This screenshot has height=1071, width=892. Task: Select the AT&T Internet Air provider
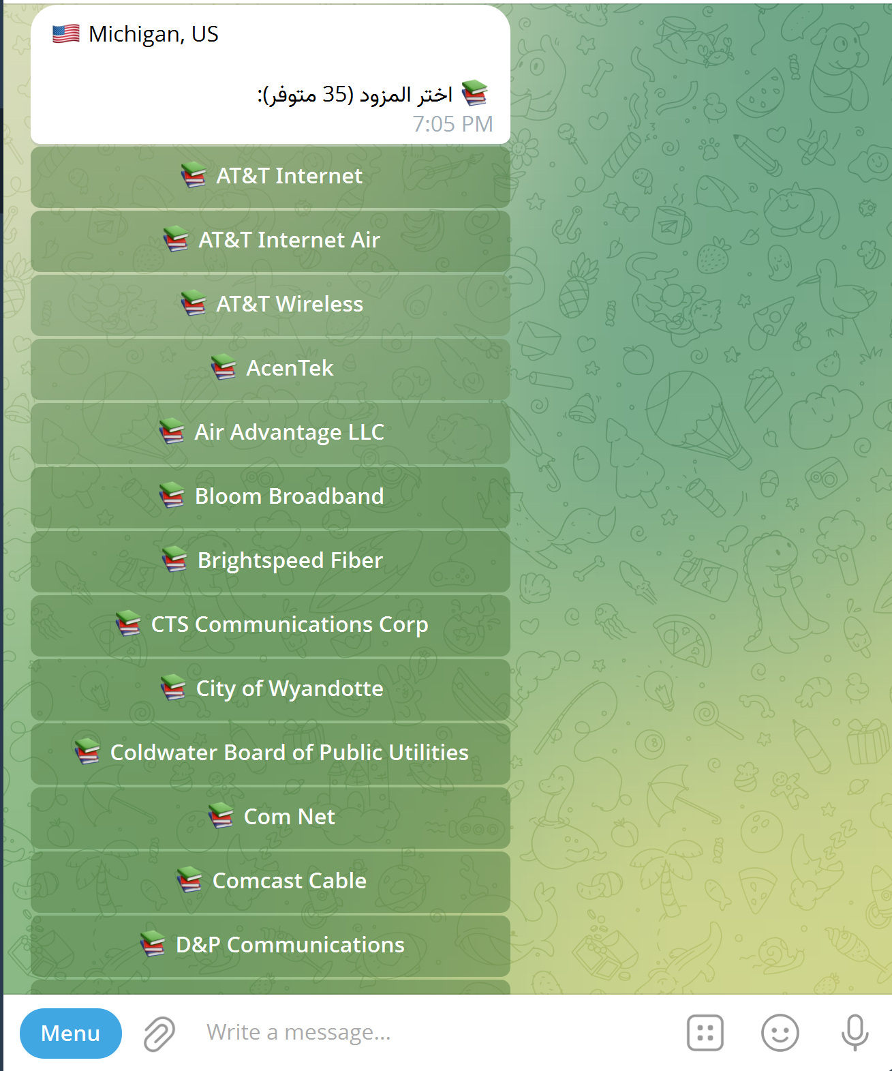click(271, 241)
